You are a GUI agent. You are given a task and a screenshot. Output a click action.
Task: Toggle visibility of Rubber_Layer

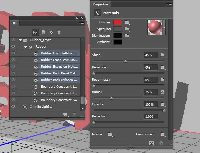point(13,40)
